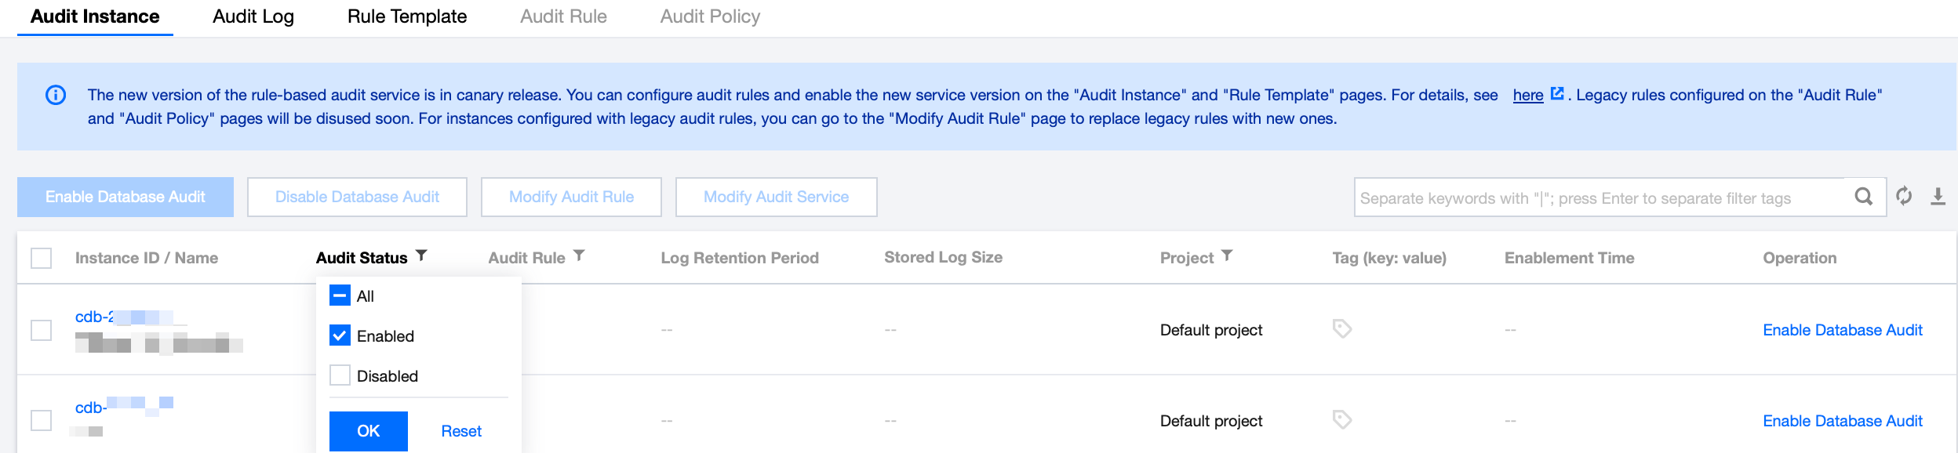Open the Project column filter
Screen dimensions: 1958x453
tap(1227, 256)
